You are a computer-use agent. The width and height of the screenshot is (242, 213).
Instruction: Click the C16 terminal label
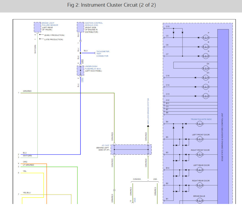(168, 76)
